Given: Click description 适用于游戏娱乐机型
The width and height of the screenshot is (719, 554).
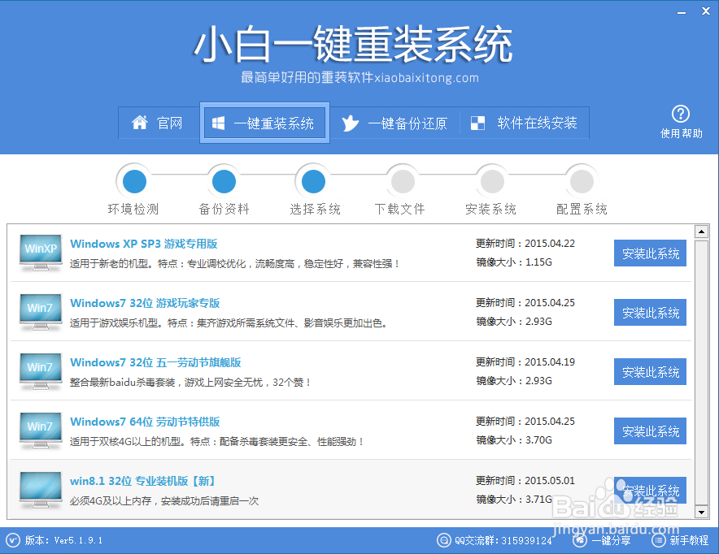Looking at the screenshot, I should click(x=229, y=323).
